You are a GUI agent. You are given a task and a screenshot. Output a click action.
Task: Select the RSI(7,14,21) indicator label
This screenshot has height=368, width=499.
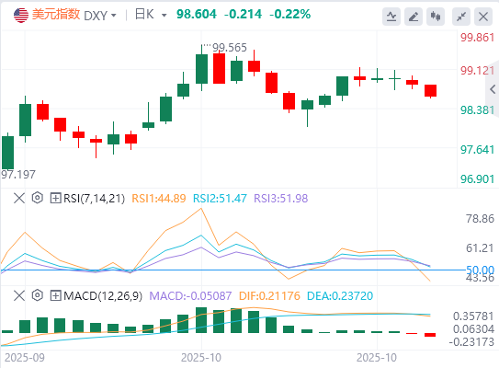95,198
